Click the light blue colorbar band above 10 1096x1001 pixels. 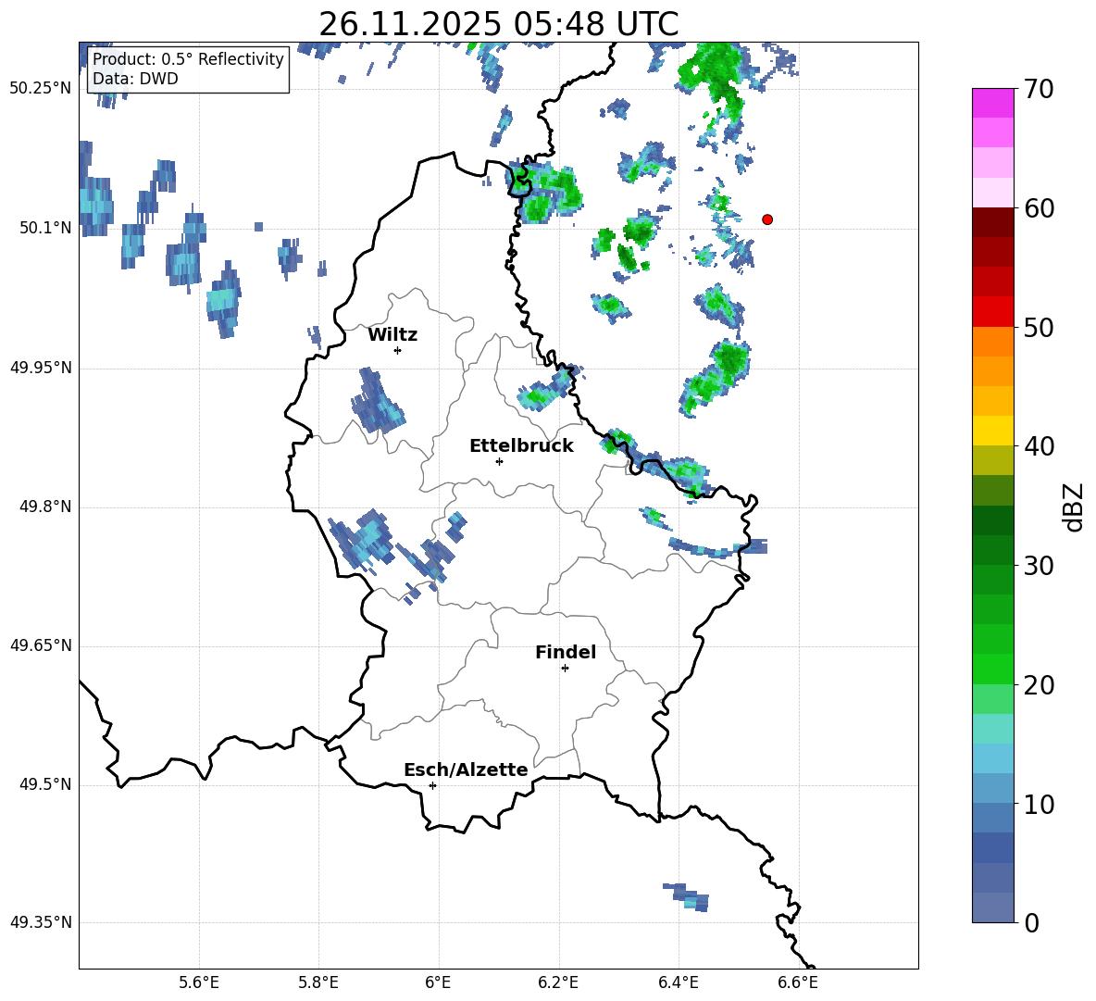point(992,789)
